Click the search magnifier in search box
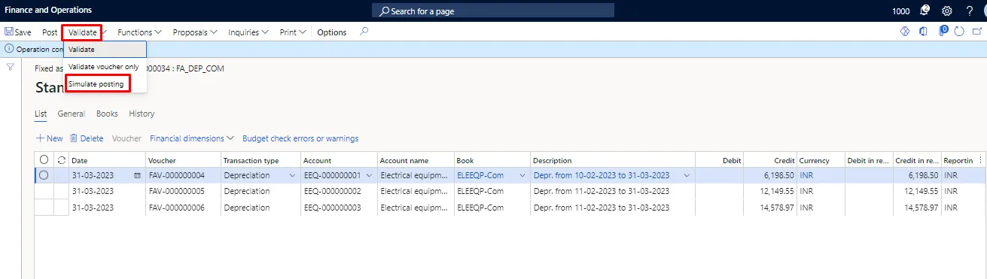987x279 pixels. pos(385,11)
